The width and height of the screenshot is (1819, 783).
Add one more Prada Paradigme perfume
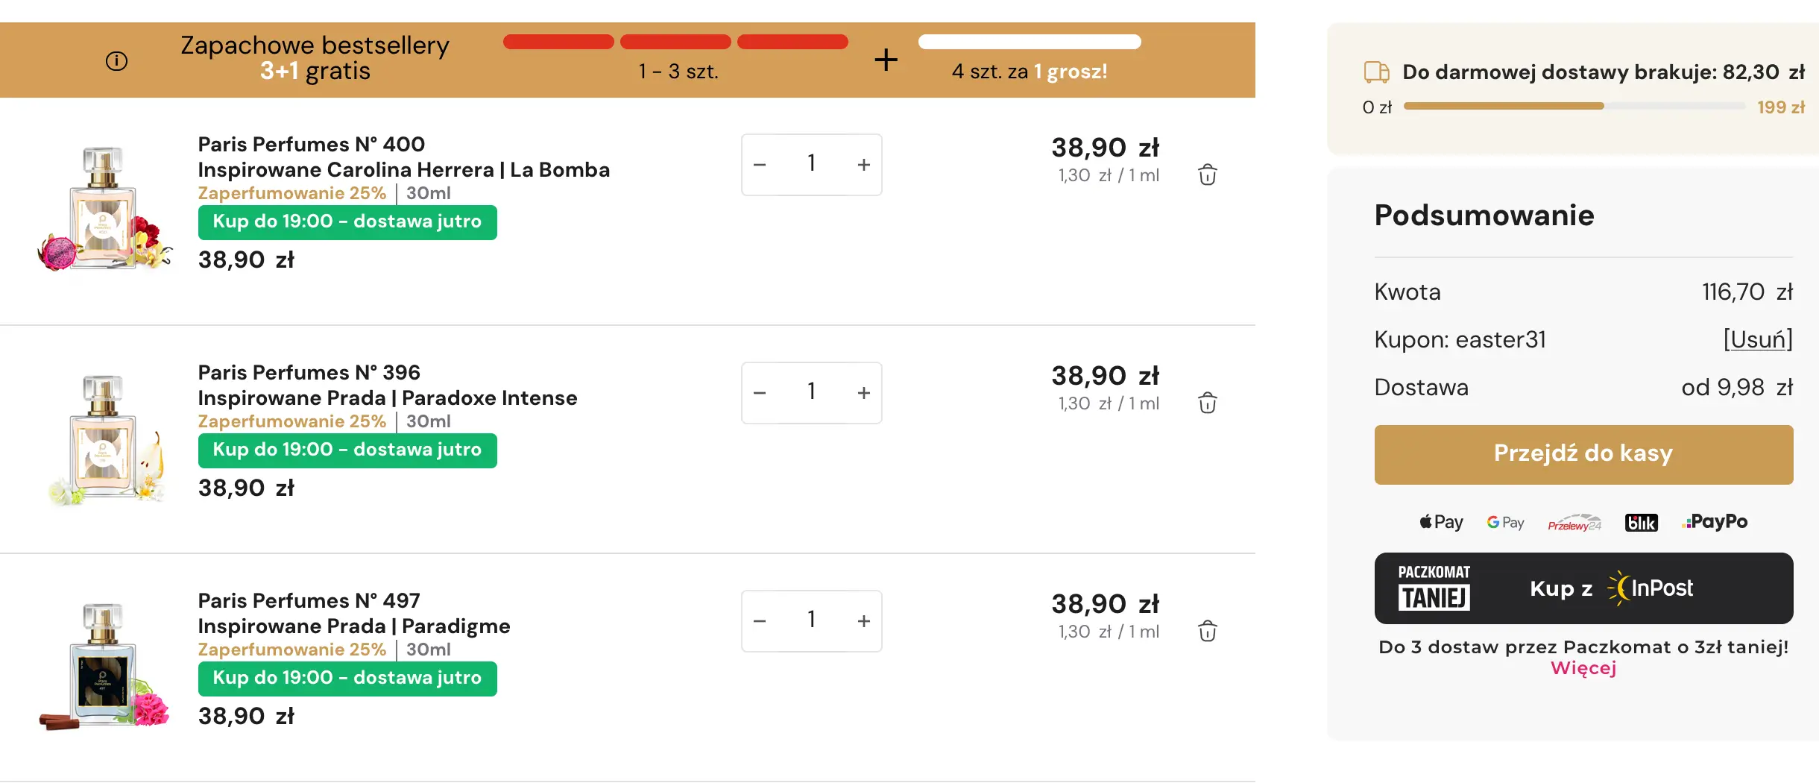coord(863,621)
